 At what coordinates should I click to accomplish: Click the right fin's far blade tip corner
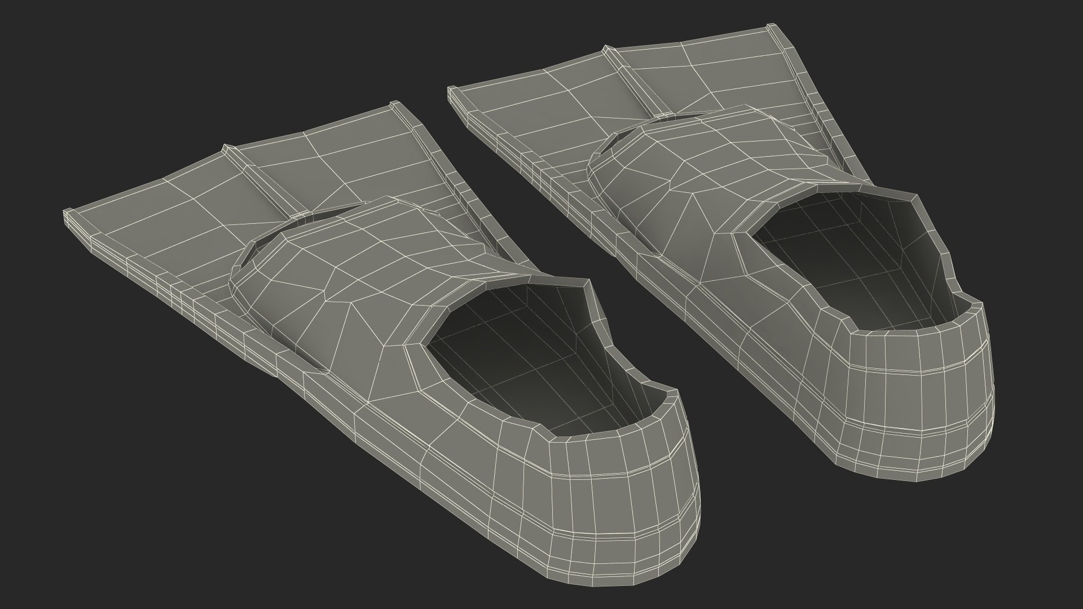point(773,28)
